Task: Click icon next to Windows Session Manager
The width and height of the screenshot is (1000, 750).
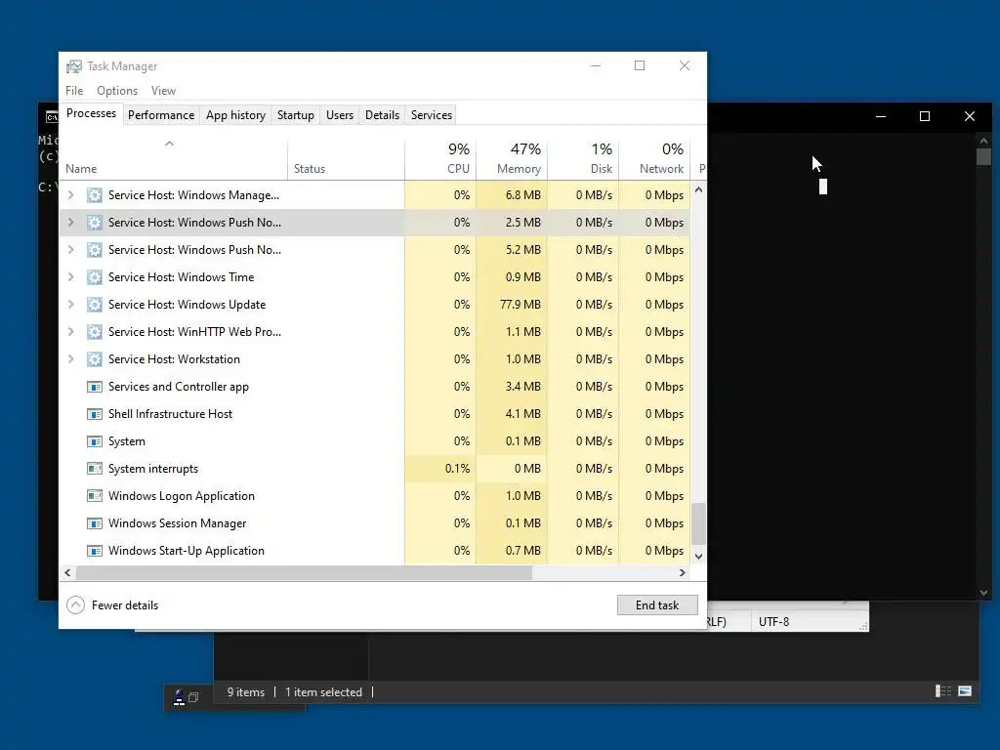Action: 95,523
